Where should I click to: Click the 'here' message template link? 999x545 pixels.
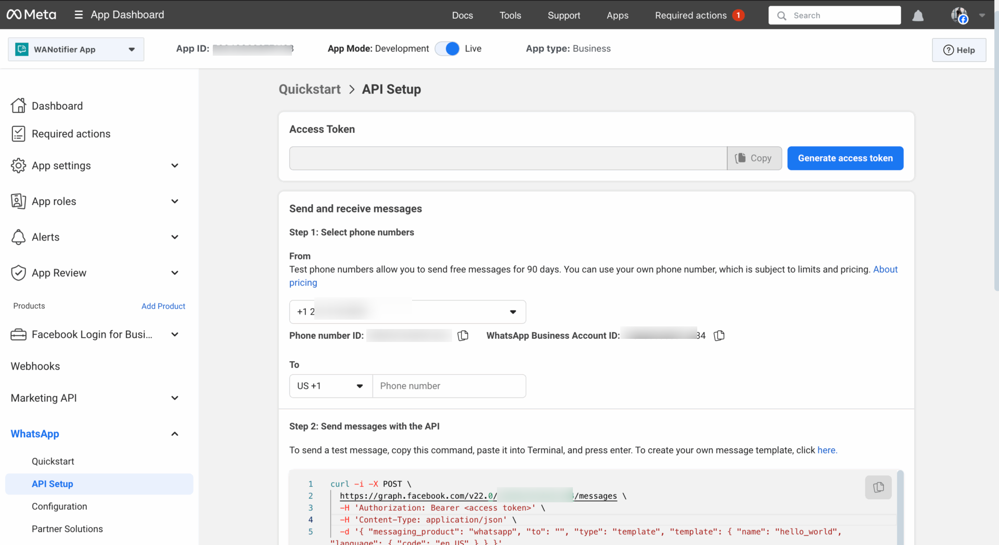(x=826, y=450)
